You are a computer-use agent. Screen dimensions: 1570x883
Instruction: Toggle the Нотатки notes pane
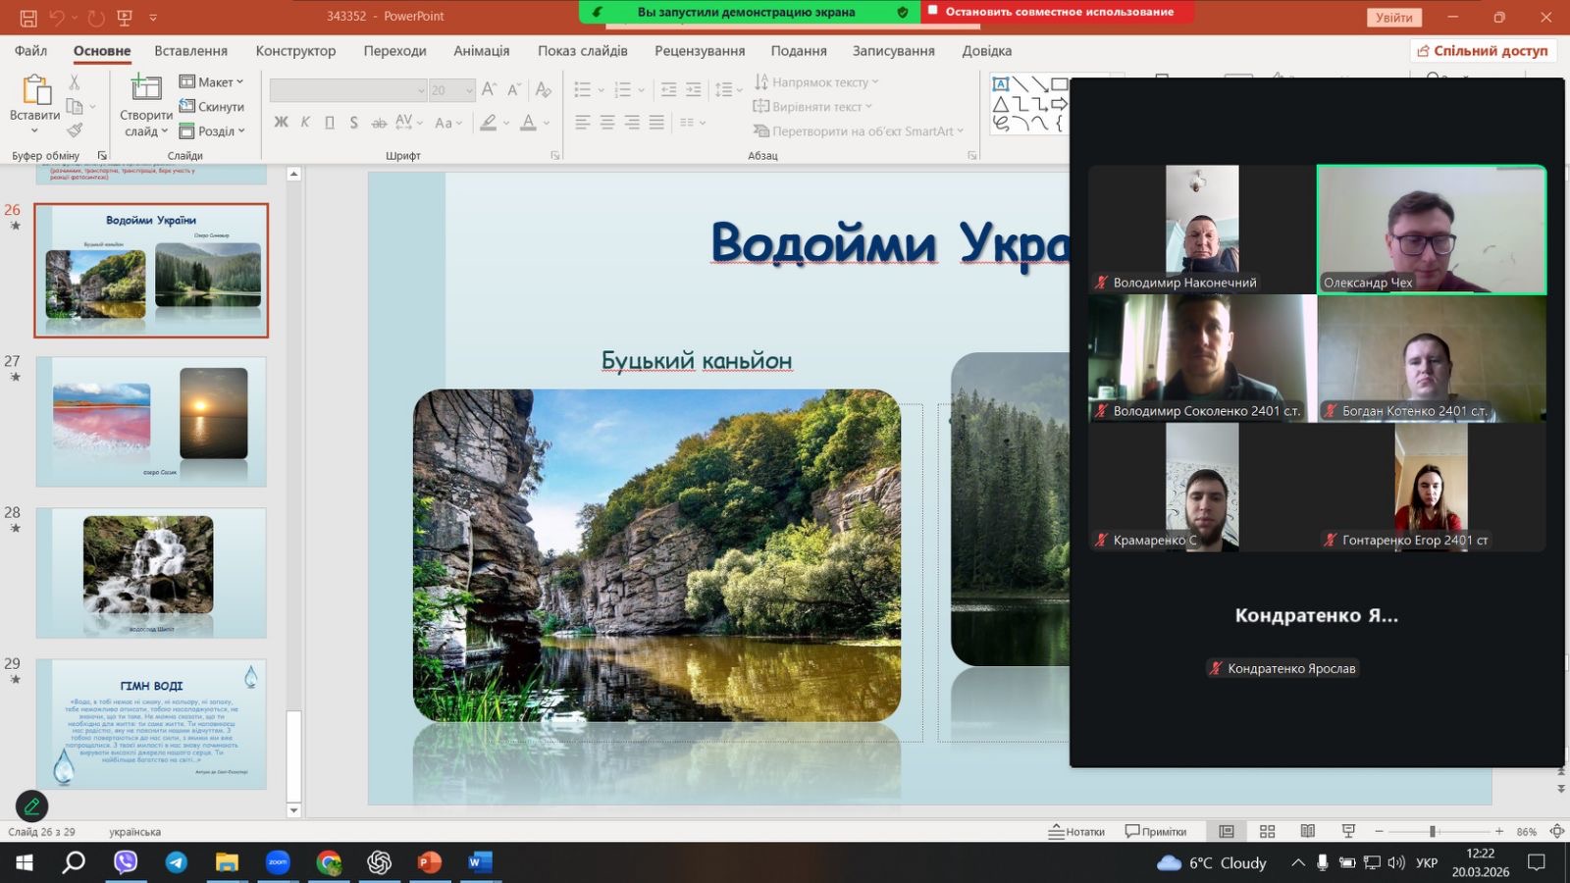[x=1076, y=832]
